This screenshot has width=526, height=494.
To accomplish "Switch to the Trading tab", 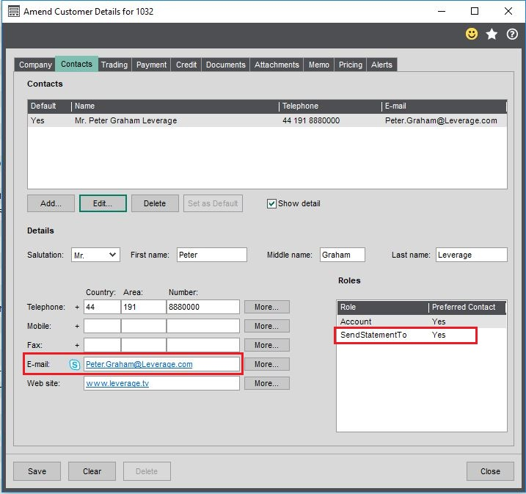I will (x=114, y=65).
